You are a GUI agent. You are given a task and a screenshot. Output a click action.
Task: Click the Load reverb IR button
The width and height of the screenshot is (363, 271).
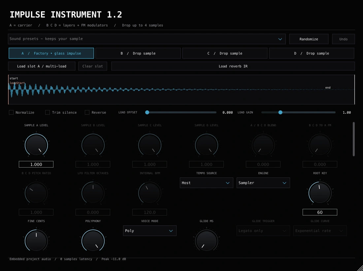pos(233,66)
